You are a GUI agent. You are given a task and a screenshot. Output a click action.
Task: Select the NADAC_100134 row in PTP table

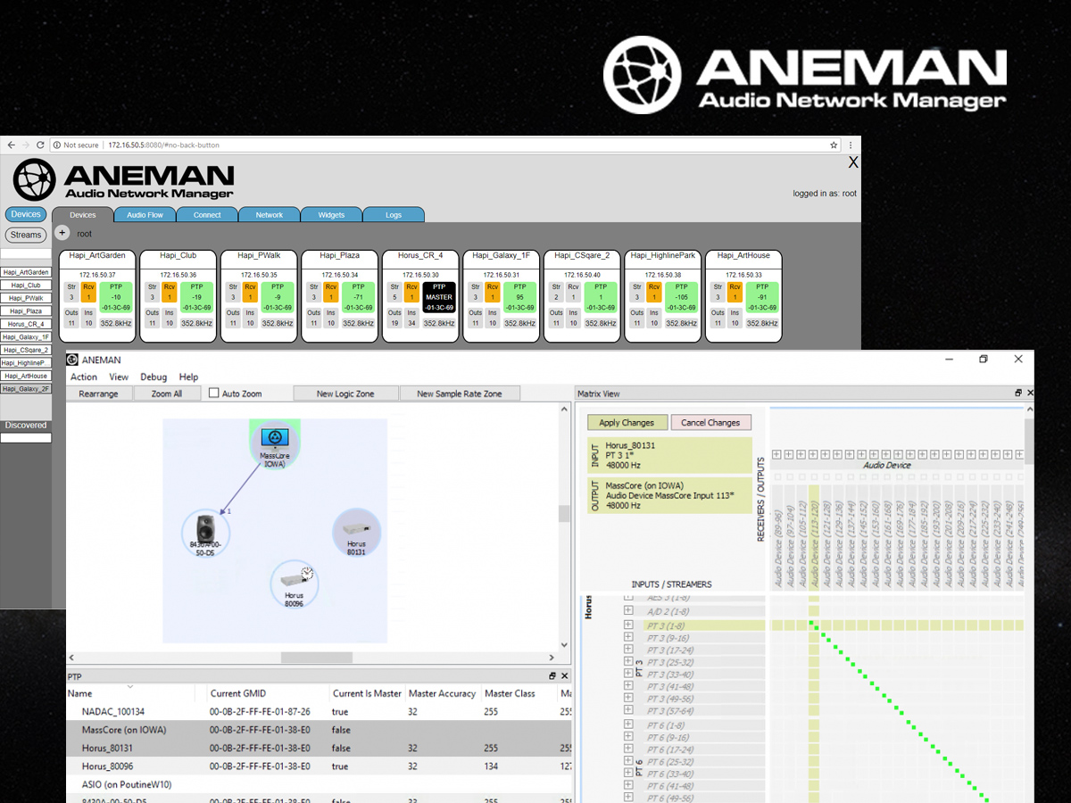pos(319,711)
